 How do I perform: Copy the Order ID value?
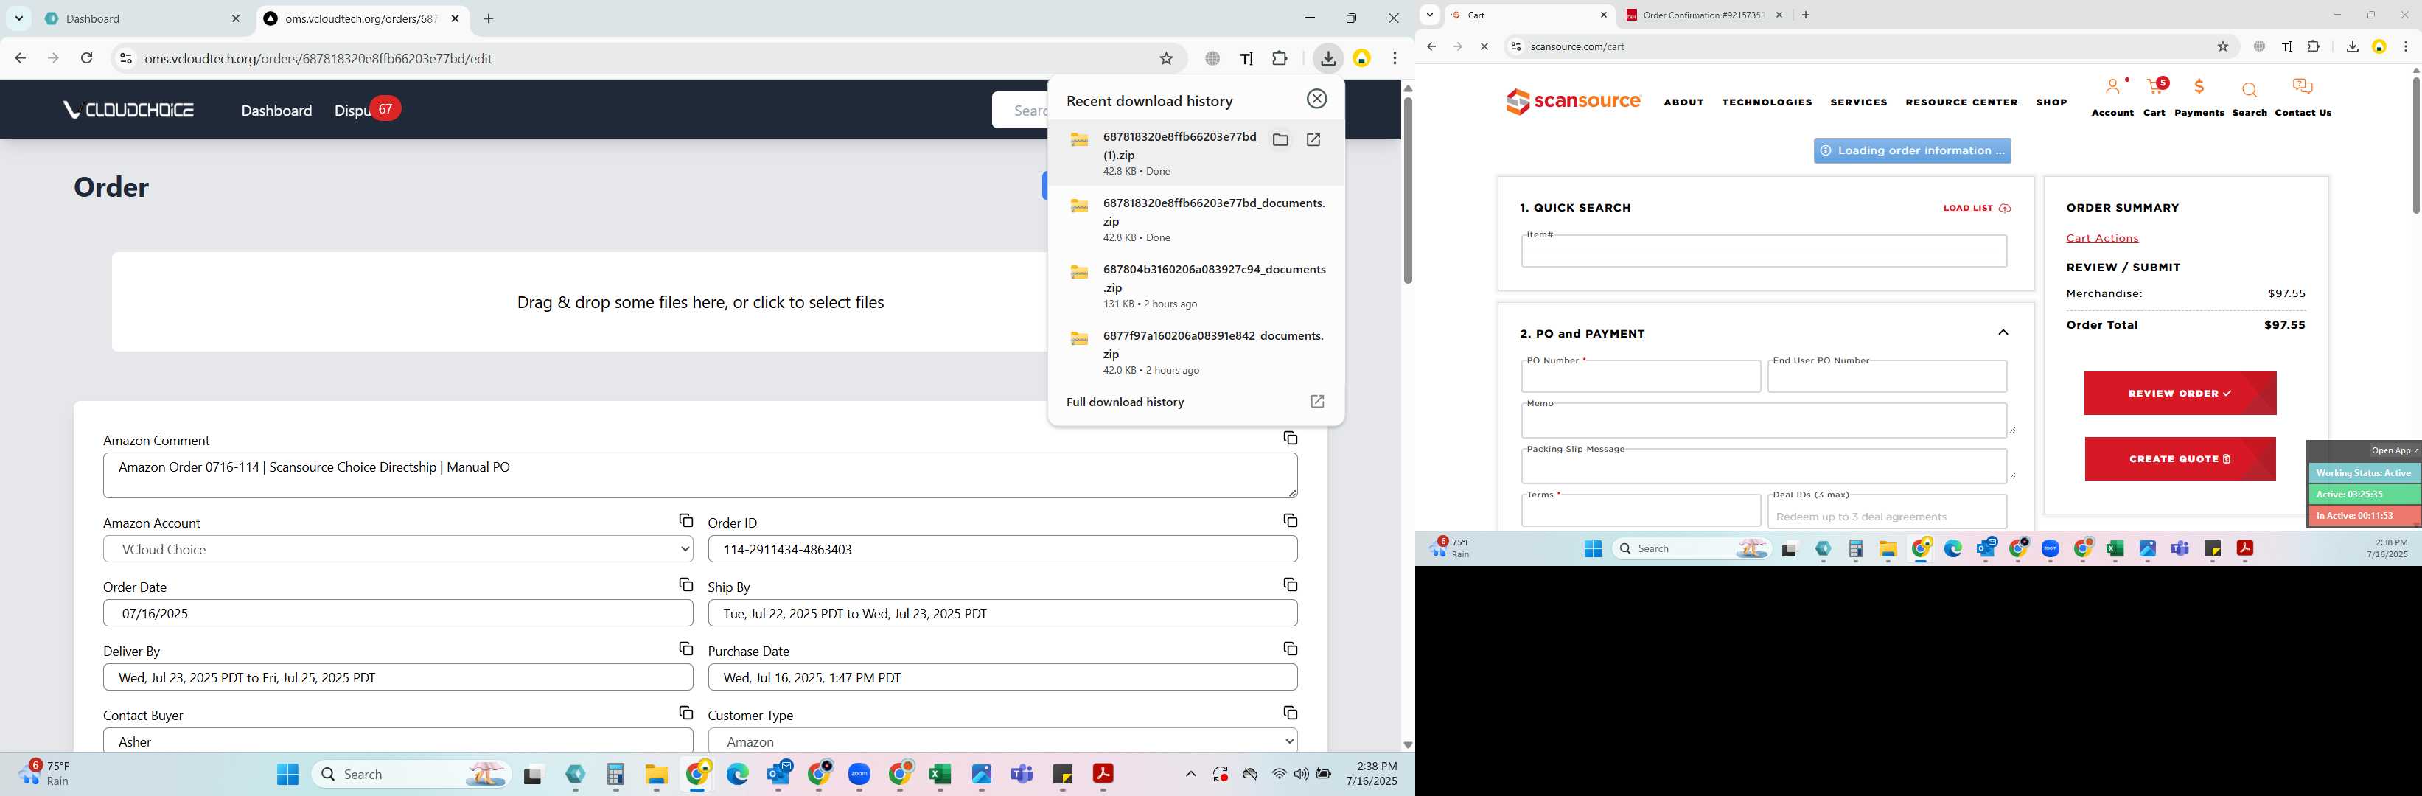point(1290,520)
